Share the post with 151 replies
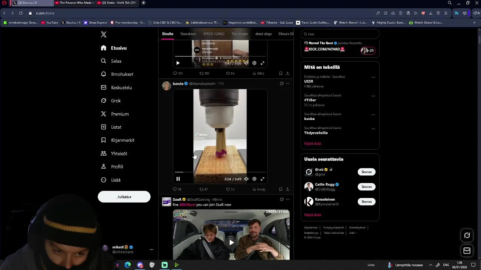481x270 pixels. pyautogui.click(x=287, y=73)
